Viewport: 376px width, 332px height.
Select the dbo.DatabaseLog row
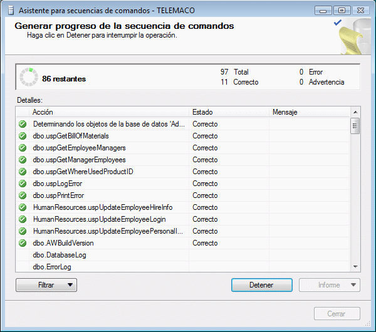pos(183,255)
